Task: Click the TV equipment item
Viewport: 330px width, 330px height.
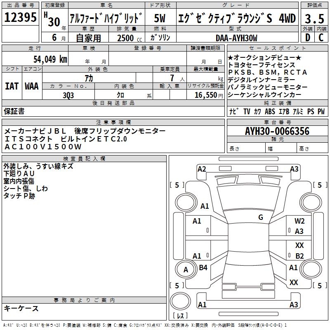Action: point(247,111)
